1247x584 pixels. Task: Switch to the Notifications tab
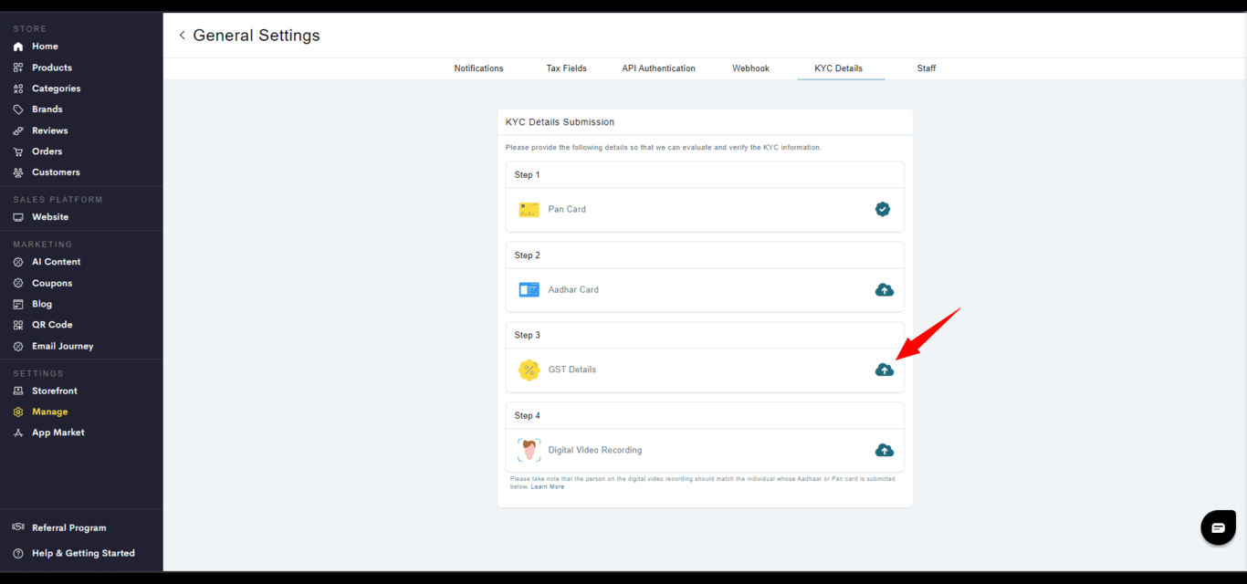click(478, 68)
